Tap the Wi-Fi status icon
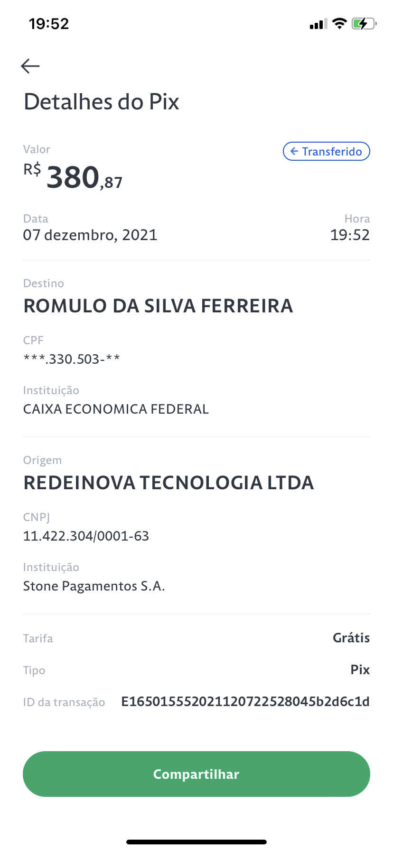 pyautogui.click(x=339, y=23)
